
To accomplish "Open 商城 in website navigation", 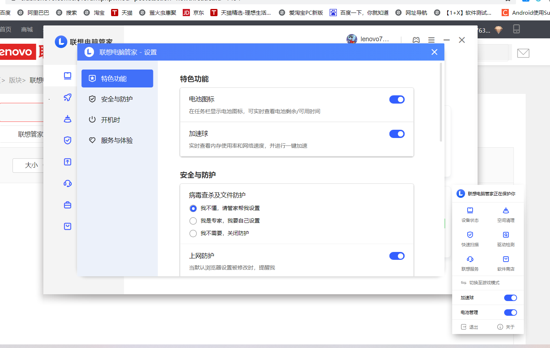I will (27, 29).
